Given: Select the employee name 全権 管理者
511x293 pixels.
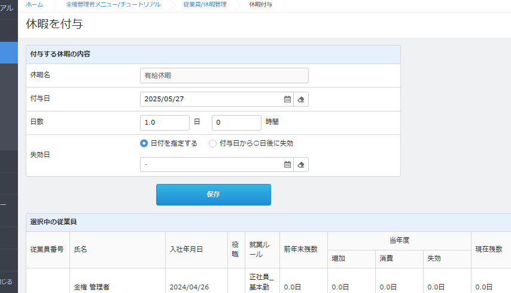Looking at the screenshot, I should (92, 287).
